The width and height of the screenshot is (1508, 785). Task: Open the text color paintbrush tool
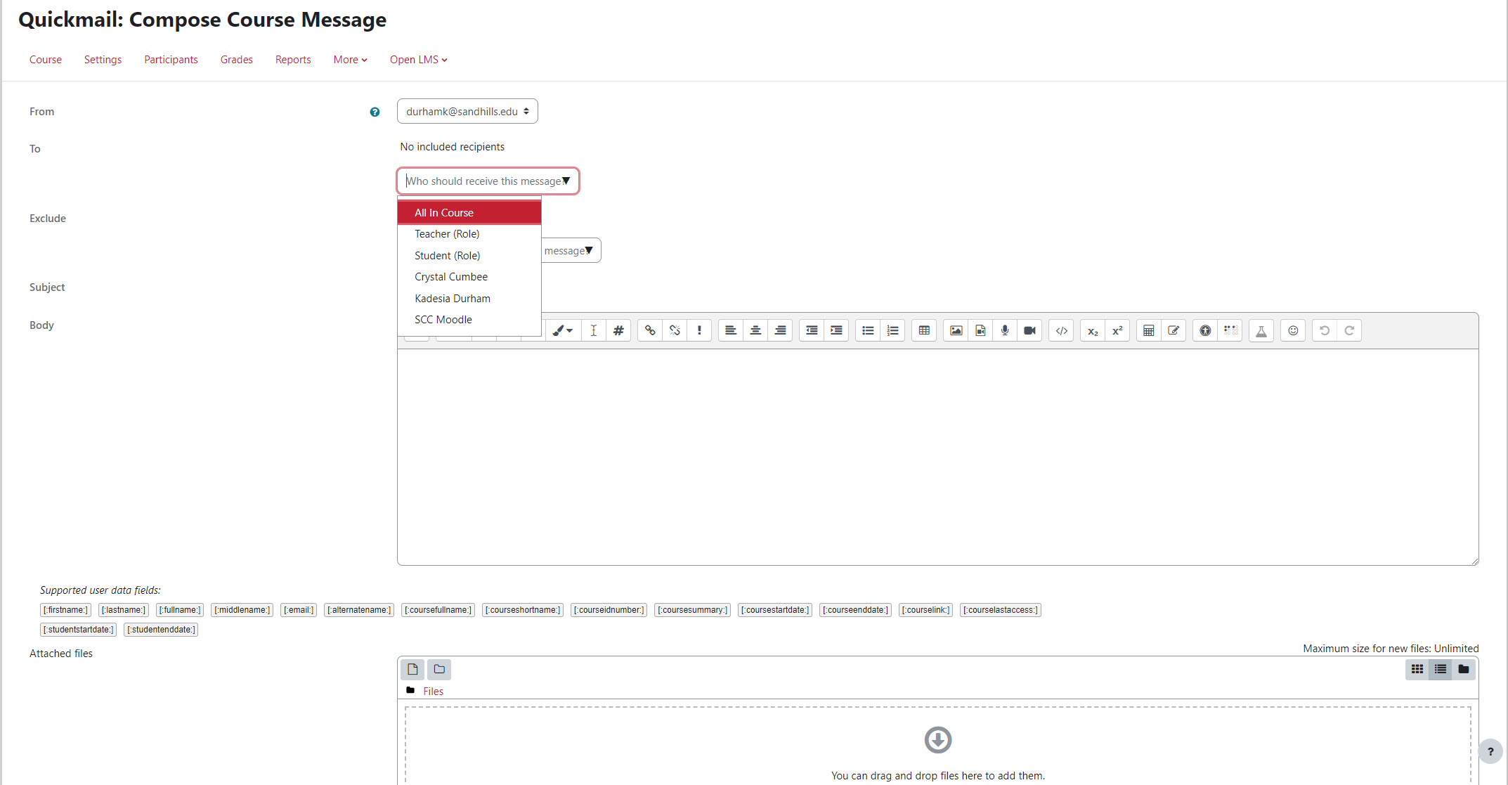coord(562,330)
